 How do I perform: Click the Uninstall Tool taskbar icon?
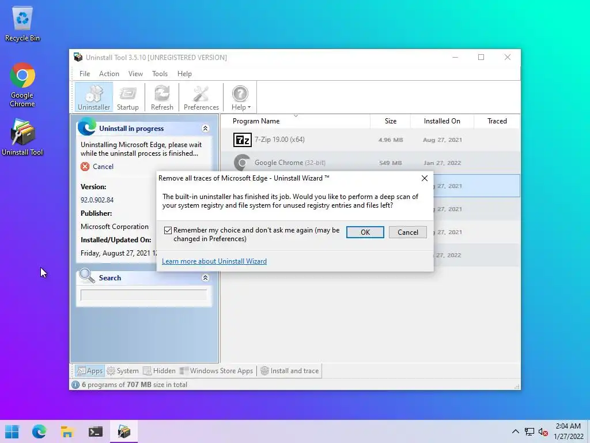pos(124,431)
